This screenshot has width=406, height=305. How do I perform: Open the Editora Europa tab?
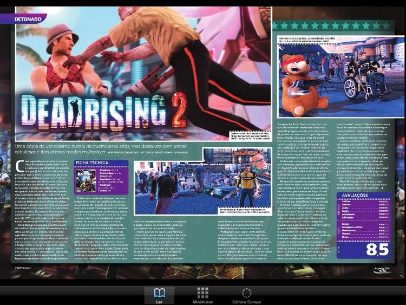pyautogui.click(x=246, y=295)
